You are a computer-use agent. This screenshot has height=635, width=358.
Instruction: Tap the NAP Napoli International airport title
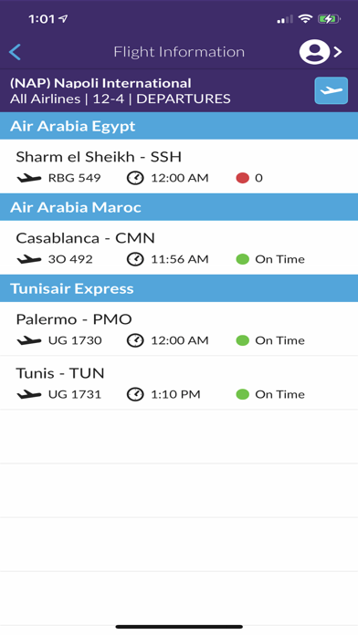tap(100, 83)
